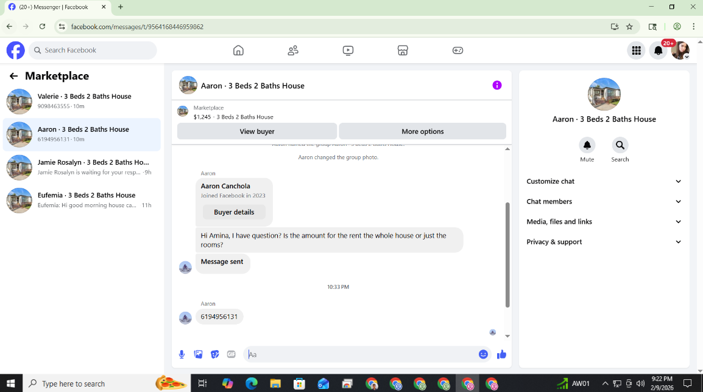Click Aaron's rent question message
The image size is (703, 392).
coord(329,240)
